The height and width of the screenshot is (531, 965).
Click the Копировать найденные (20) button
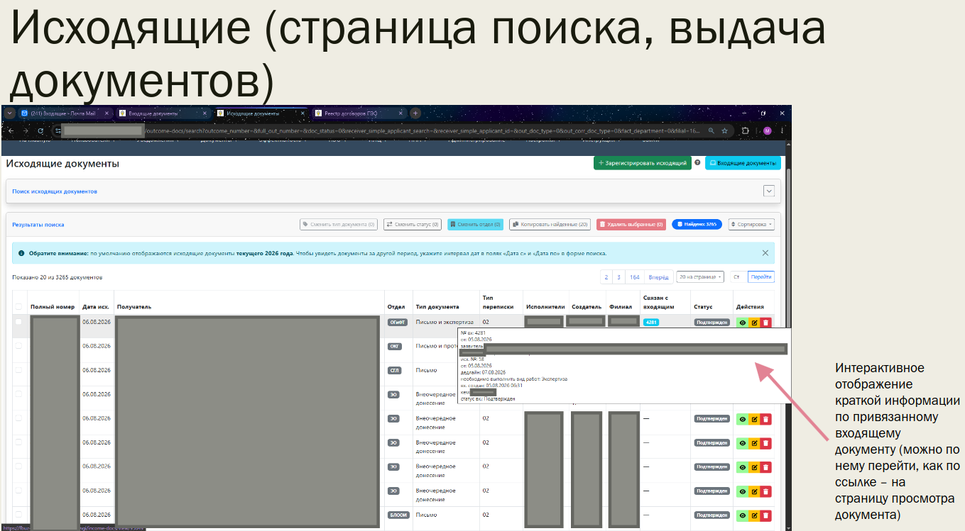coord(550,224)
